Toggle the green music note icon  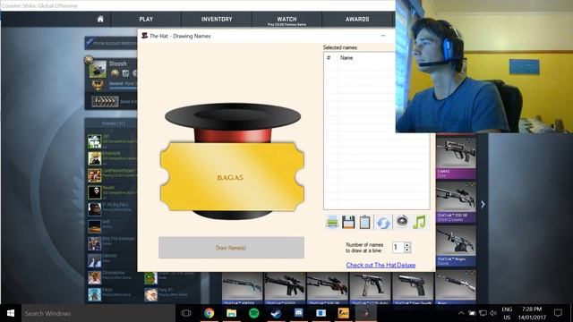419,222
